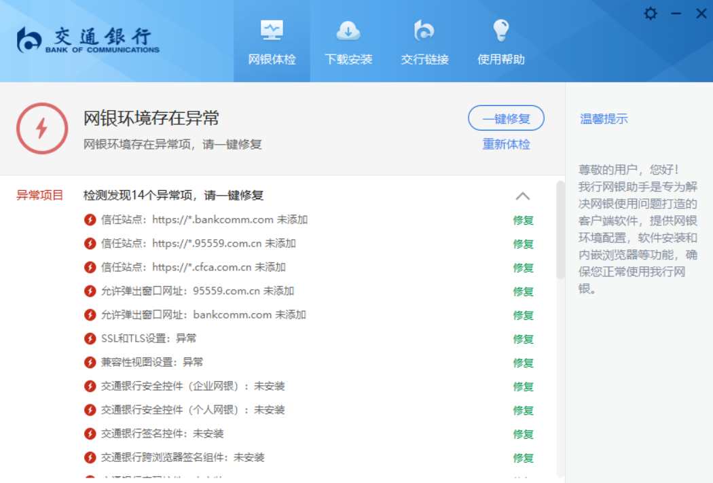Minimize the window
The width and height of the screenshot is (713, 483).
tap(676, 14)
